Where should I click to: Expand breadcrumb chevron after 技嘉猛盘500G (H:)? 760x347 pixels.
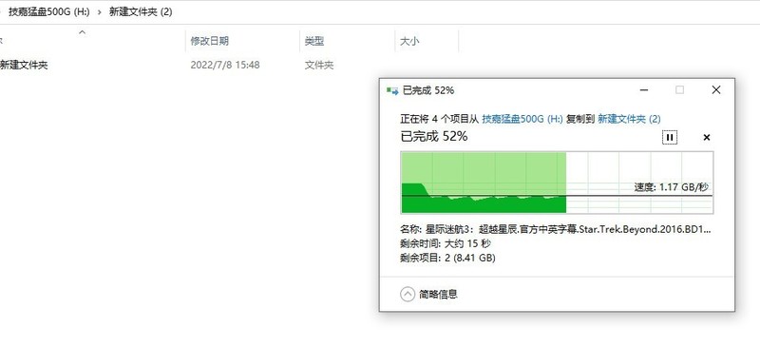(100, 12)
